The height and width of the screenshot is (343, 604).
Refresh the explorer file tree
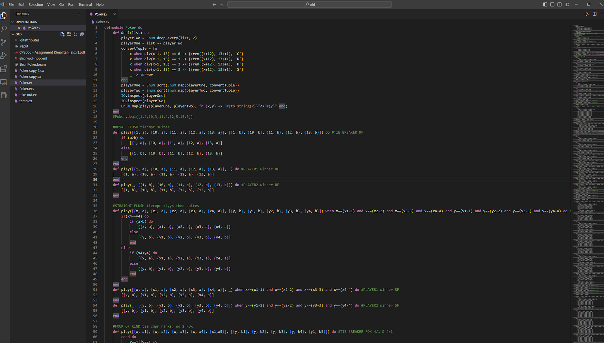pyautogui.click(x=75, y=34)
